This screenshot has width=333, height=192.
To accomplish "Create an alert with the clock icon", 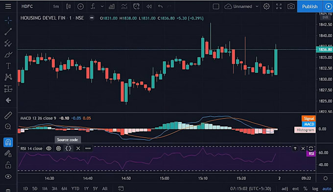I will (x=136, y=6).
